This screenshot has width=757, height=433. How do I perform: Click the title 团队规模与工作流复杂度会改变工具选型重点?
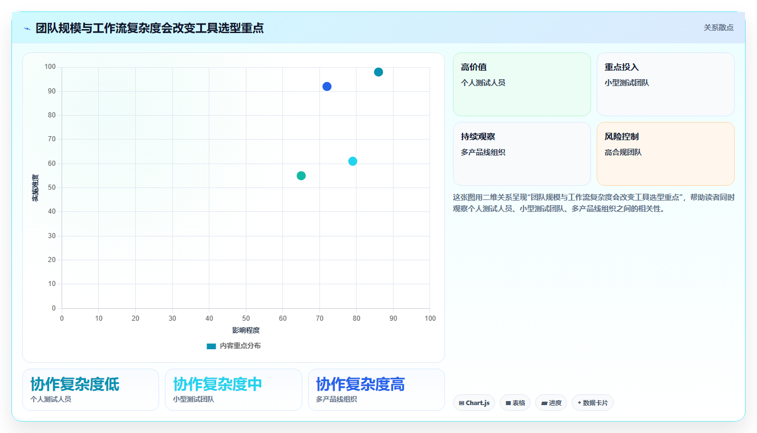click(149, 28)
